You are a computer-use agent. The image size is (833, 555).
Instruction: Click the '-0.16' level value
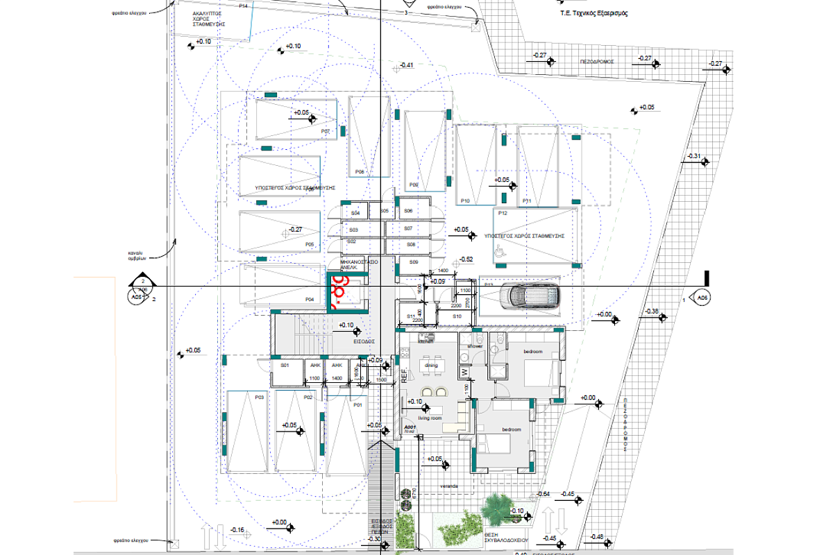(x=237, y=531)
